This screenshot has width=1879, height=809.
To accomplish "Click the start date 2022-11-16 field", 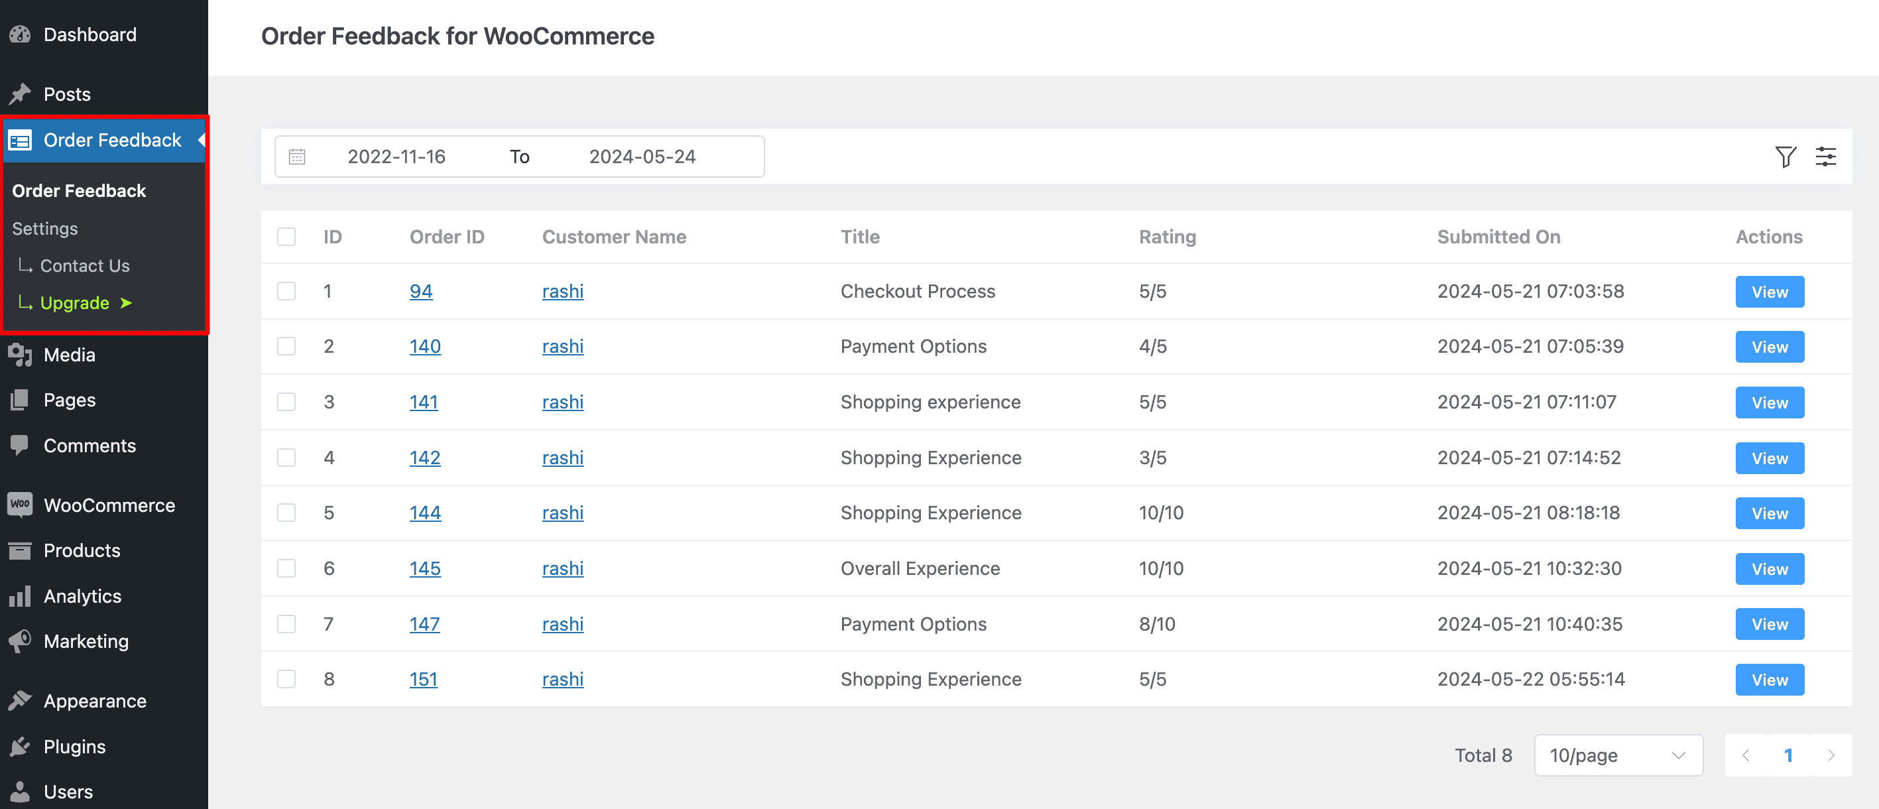I will (396, 156).
